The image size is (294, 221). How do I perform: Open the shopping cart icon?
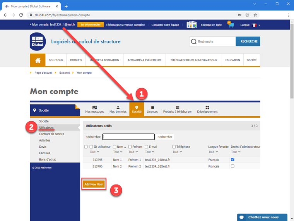coord(231,24)
